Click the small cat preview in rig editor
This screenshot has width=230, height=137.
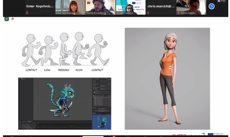tap(102, 122)
